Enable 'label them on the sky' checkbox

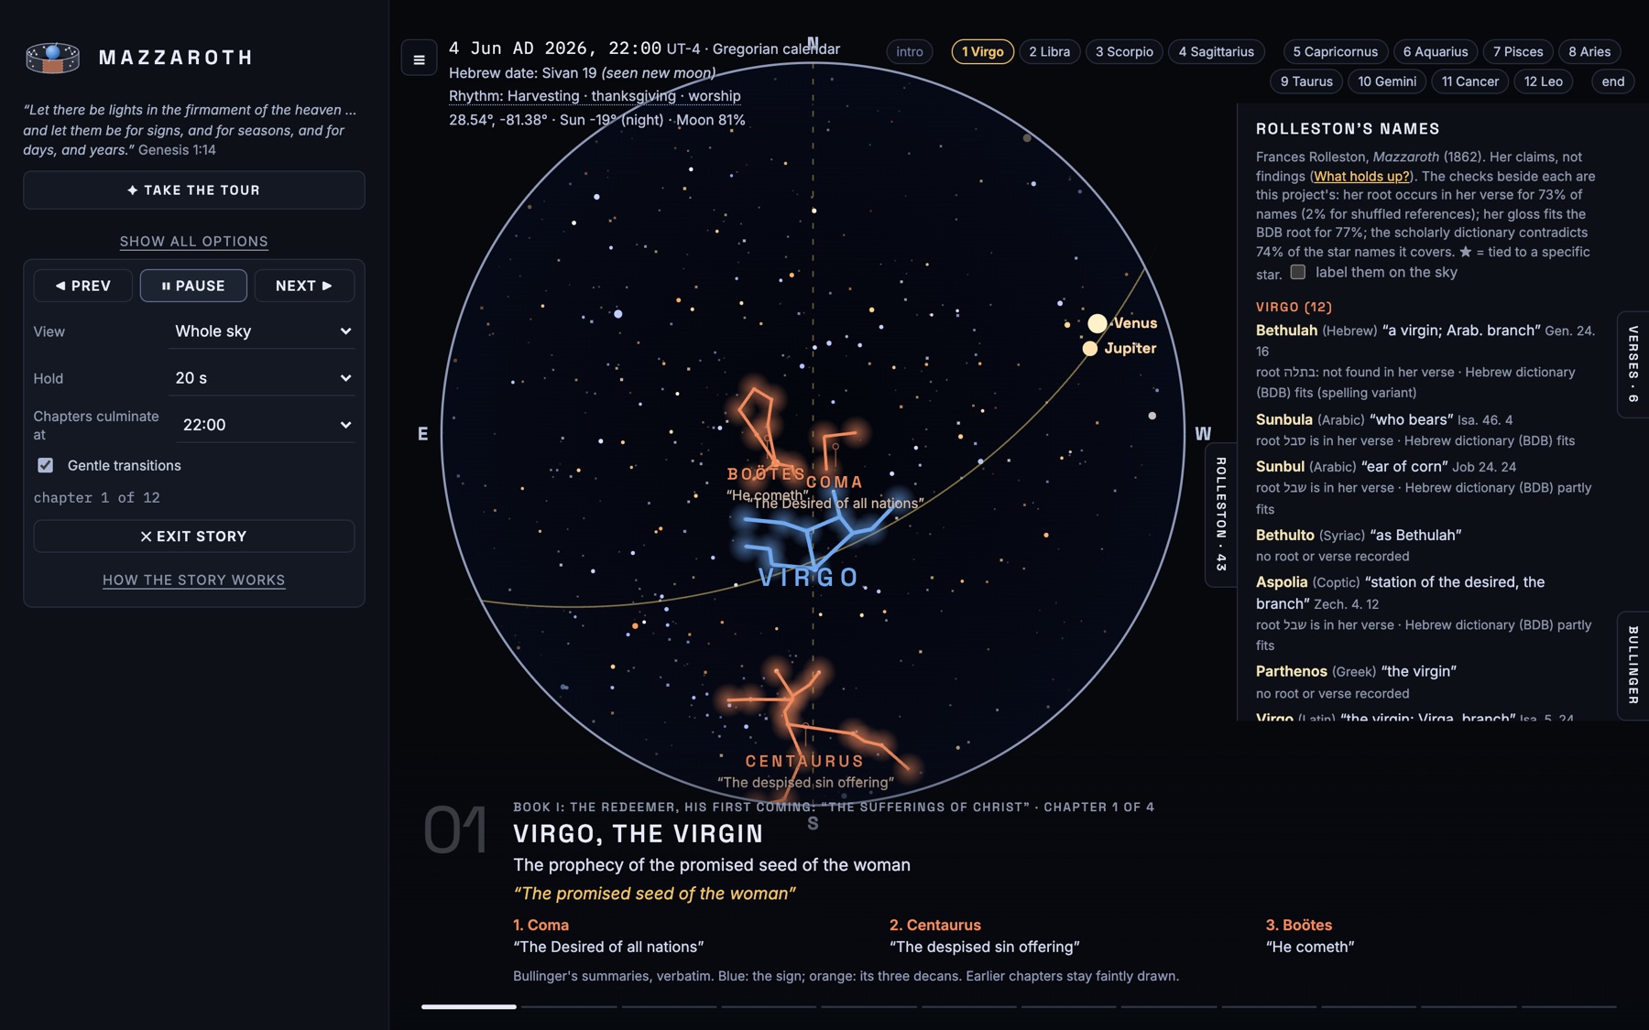coord(1297,272)
